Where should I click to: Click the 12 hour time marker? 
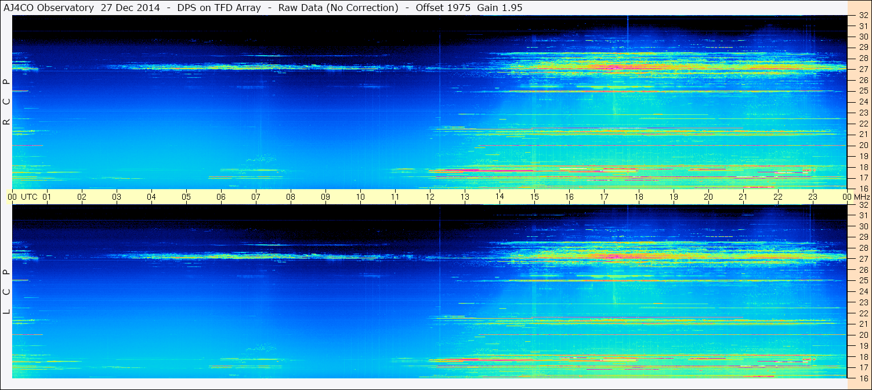coord(430,197)
